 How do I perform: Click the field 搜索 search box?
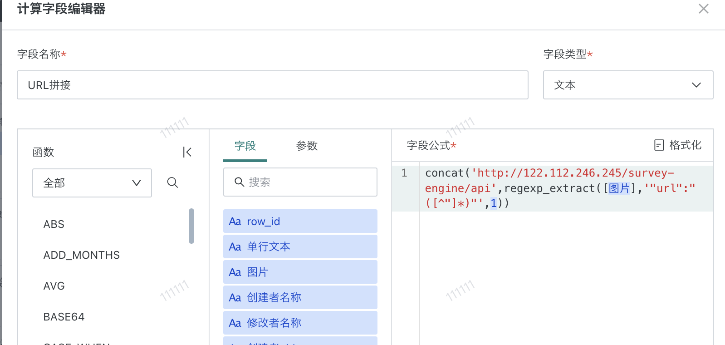pos(300,182)
